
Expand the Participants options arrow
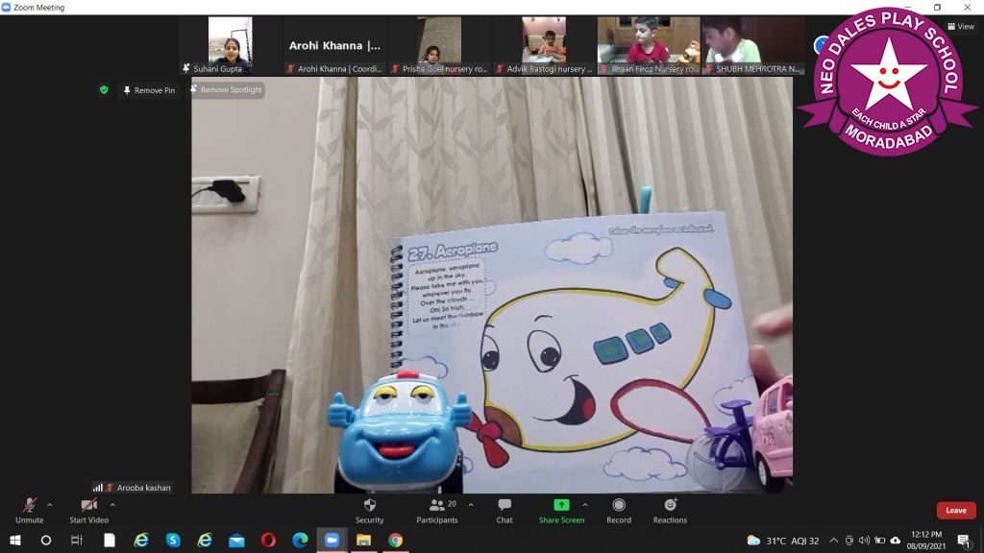pyautogui.click(x=471, y=505)
